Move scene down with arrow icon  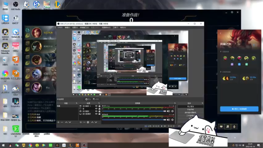click(70, 122)
